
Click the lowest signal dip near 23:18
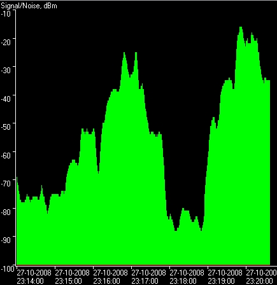tap(176, 230)
